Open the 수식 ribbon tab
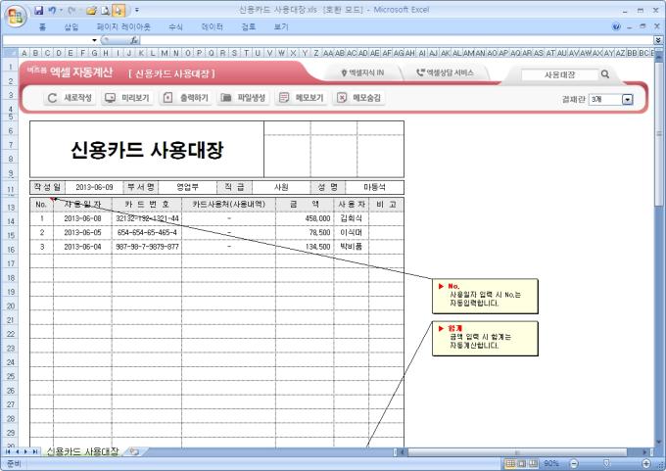The height and width of the screenshot is (471, 666). (x=175, y=27)
